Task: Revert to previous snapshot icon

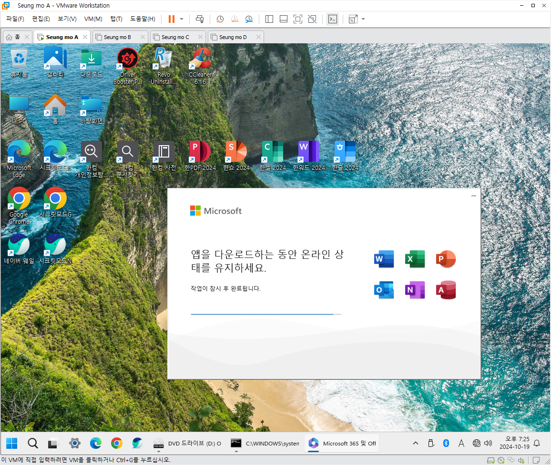Action: [x=235, y=19]
